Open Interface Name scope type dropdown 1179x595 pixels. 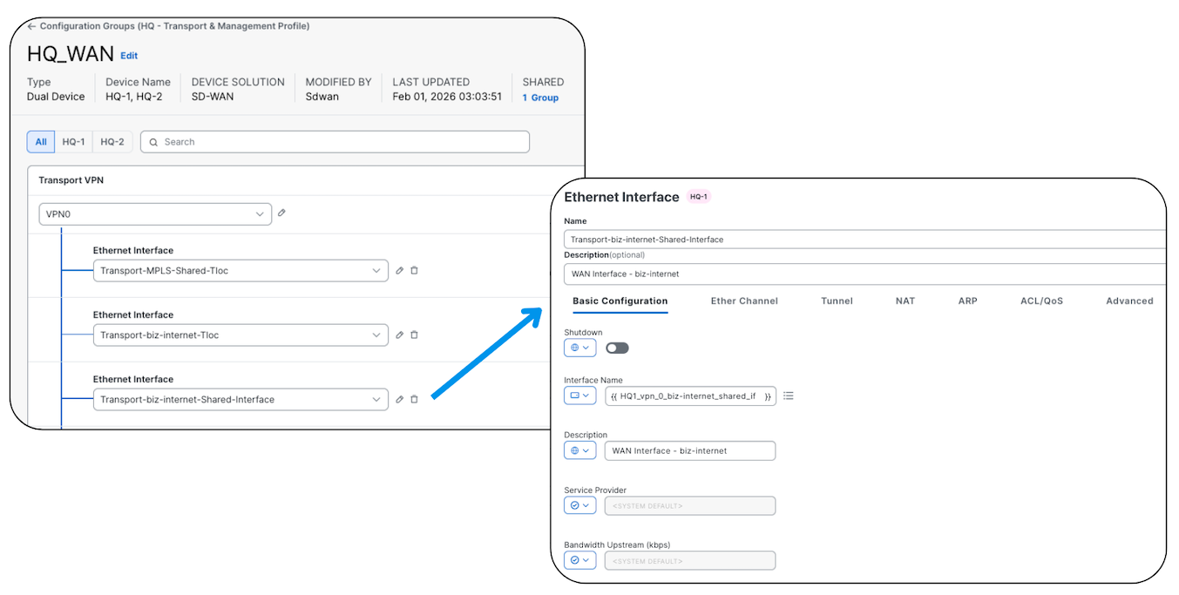point(579,396)
